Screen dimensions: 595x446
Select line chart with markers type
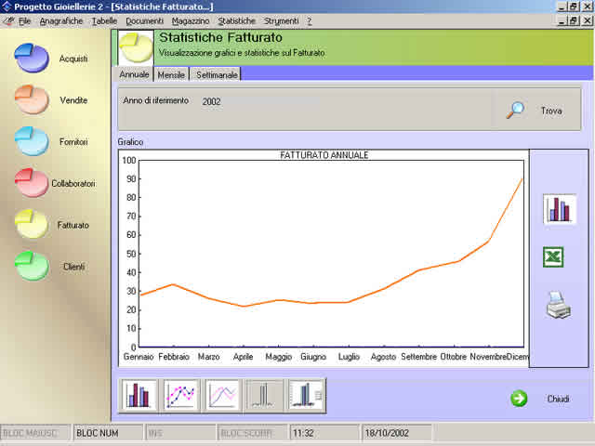coord(181,396)
